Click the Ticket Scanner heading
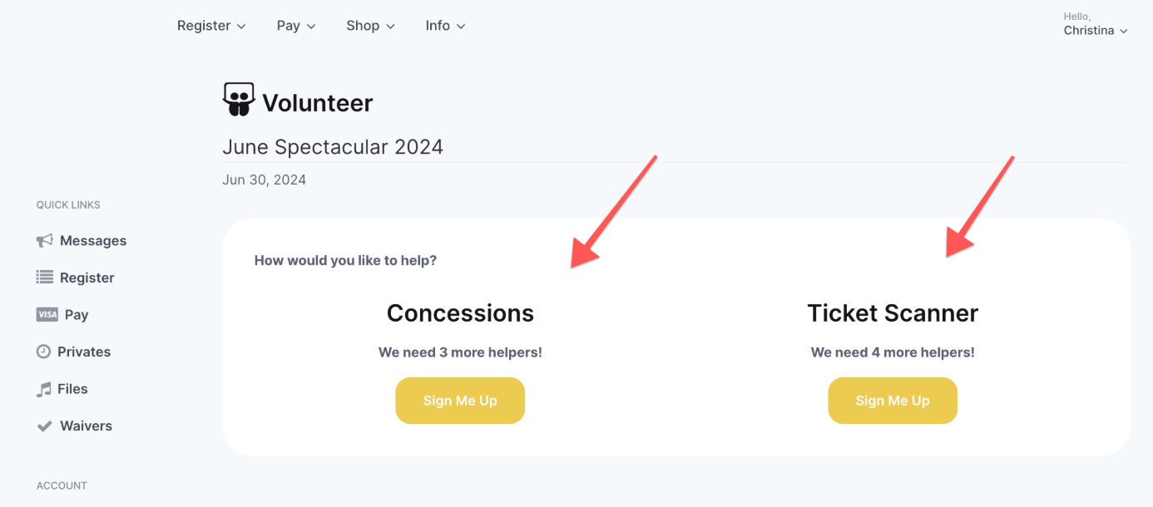Screen dimensions: 1153x507 click(893, 313)
